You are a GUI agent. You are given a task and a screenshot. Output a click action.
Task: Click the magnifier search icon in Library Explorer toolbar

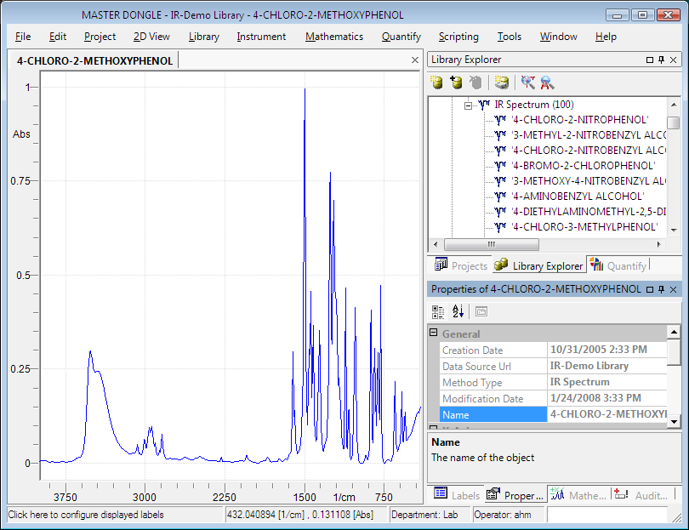[547, 83]
